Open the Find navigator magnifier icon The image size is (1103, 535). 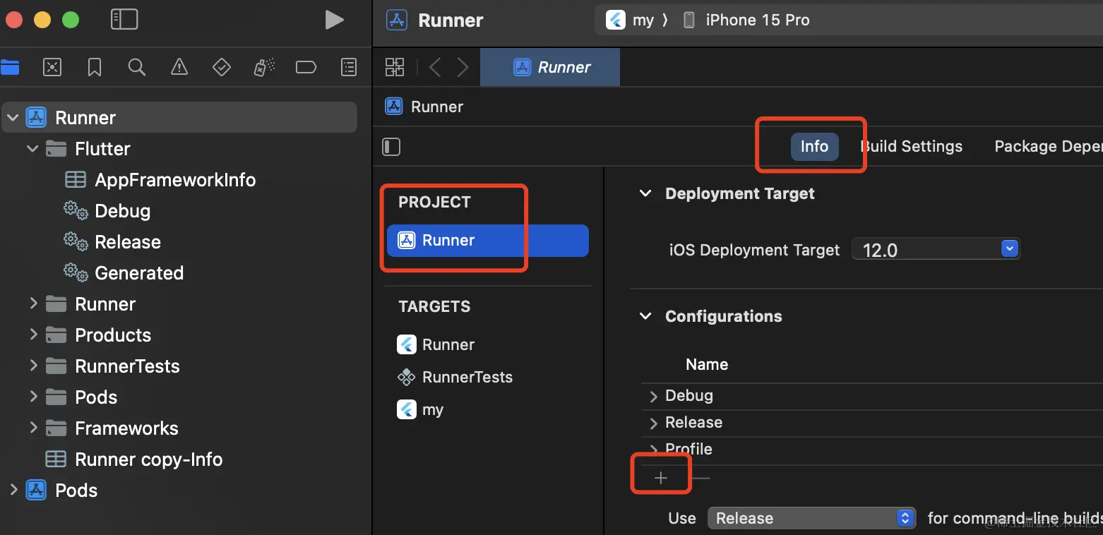(x=137, y=67)
